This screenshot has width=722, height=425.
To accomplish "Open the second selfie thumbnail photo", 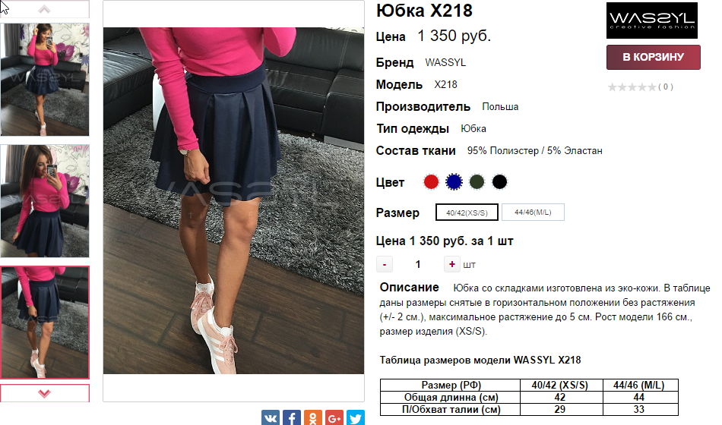I will [44, 201].
